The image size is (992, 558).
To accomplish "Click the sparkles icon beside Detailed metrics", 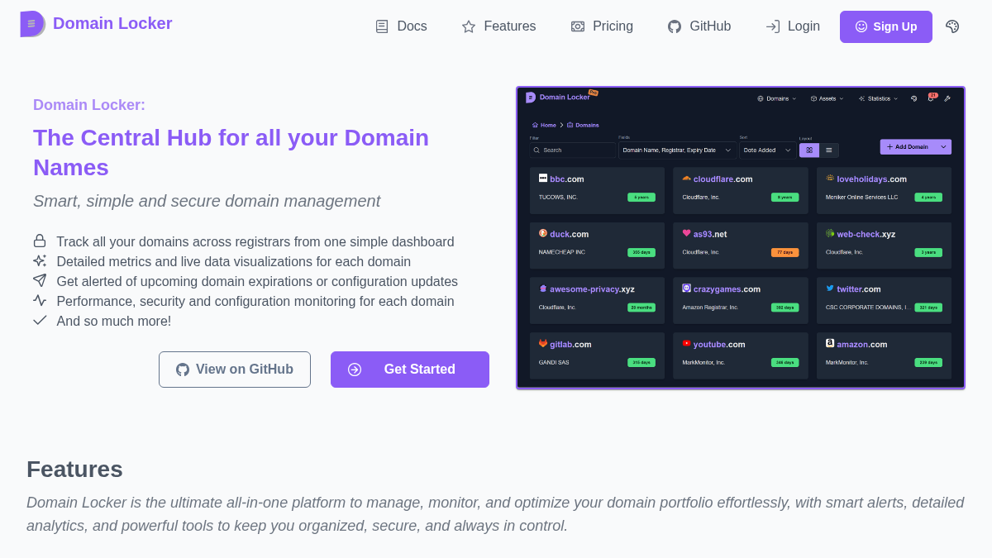I will 40,260.
